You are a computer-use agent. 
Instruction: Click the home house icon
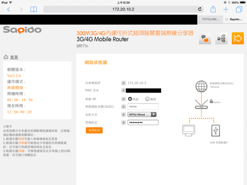coord(6,57)
